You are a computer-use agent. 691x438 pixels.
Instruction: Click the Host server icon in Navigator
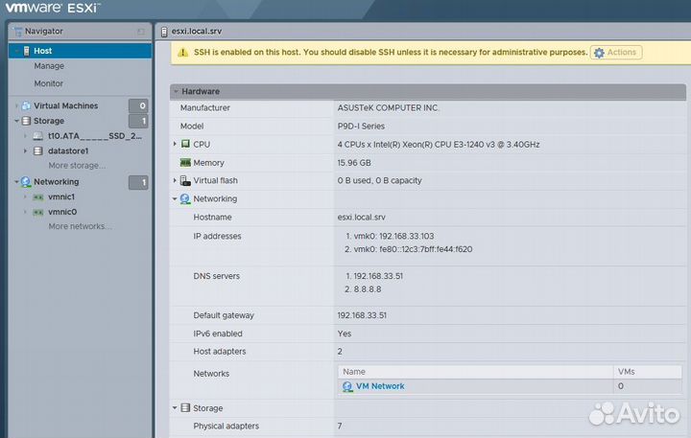click(x=27, y=51)
